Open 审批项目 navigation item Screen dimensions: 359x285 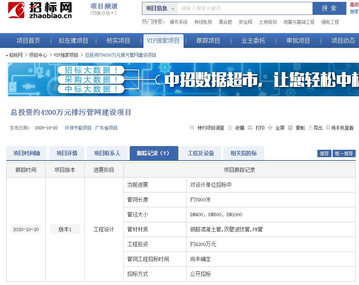(x=298, y=41)
